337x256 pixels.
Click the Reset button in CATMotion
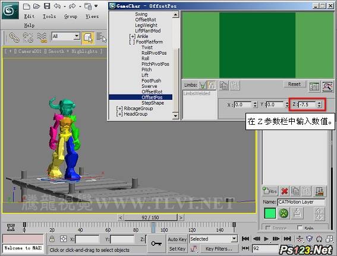point(294,84)
